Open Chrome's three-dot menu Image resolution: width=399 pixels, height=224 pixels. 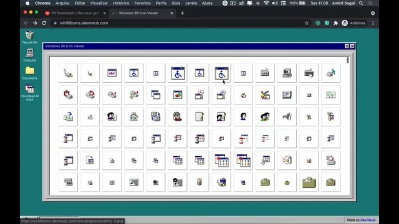tap(373, 23)
